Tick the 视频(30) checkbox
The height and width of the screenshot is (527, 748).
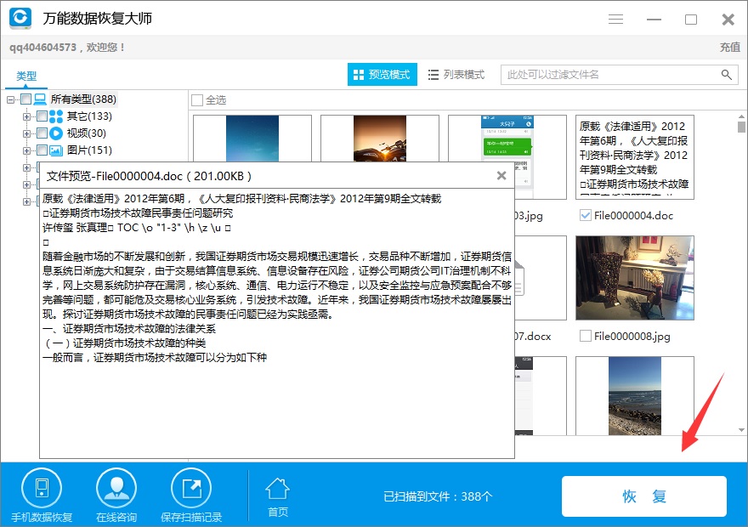(42, 133)
